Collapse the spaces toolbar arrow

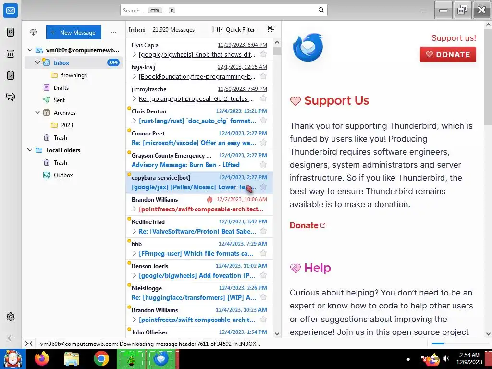point(11,338)
